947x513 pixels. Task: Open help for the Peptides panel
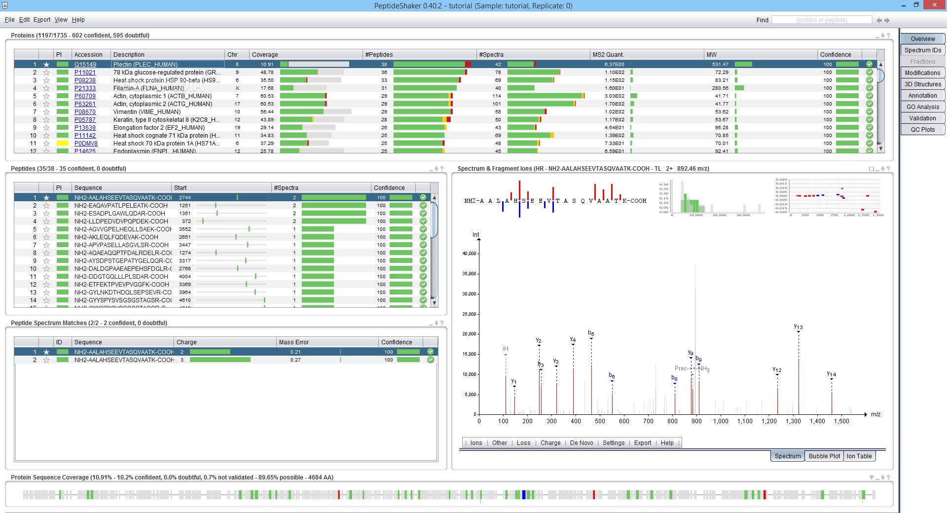(442, 169)
